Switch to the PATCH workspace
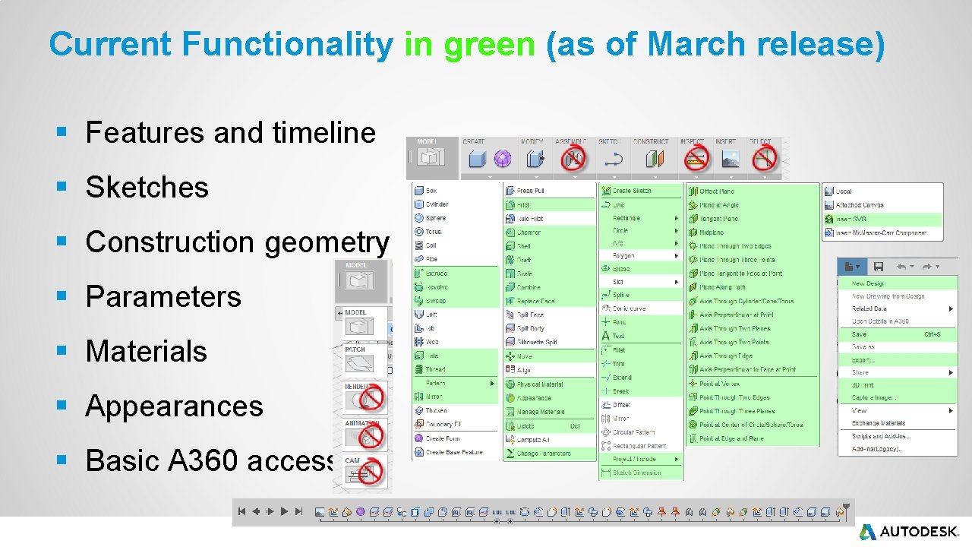 tap(364, 359)
